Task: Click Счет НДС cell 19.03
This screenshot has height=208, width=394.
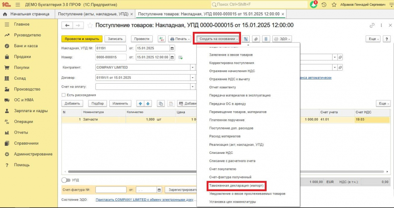Action: click(372, 119)
